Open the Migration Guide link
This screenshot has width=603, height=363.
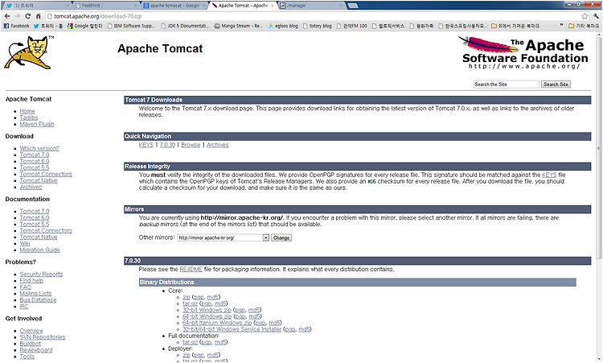click(x=40, y=250)
